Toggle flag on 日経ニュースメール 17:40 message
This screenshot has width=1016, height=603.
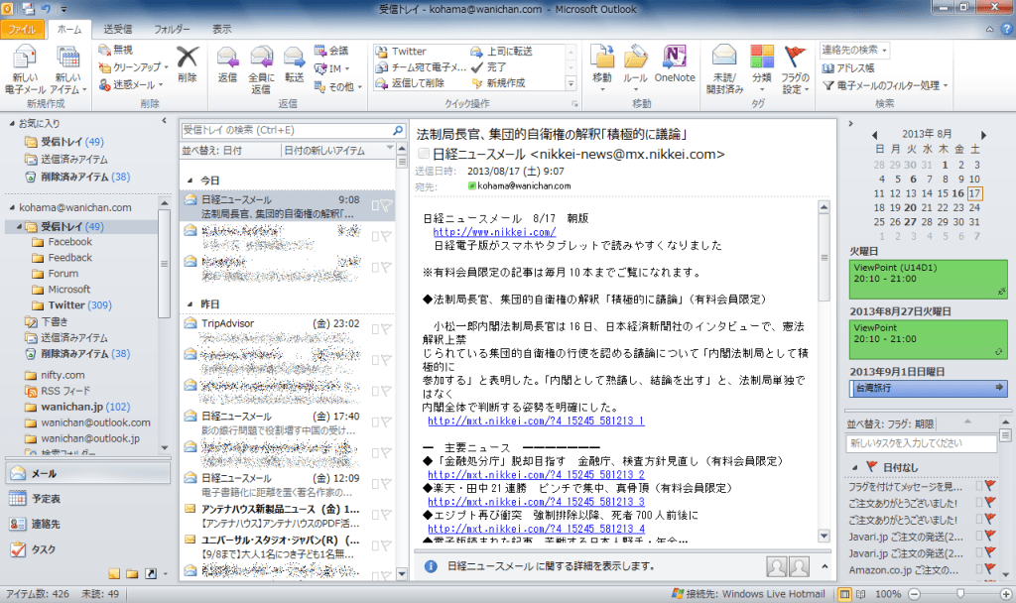[386, 422]
